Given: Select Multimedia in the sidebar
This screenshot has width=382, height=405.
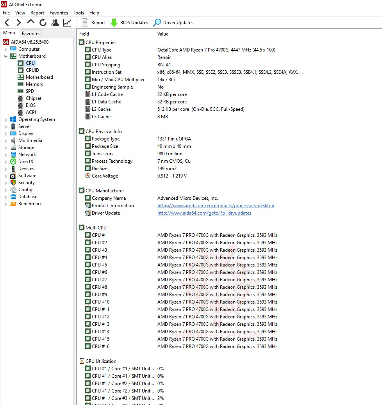Looking at the screenshot, I should coord(26,140).
